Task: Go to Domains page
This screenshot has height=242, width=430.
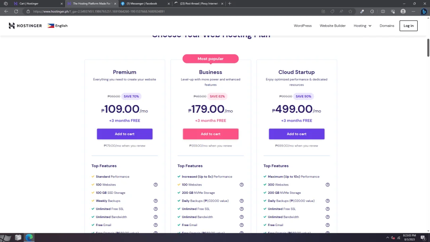Action: [x=387, y=26]
